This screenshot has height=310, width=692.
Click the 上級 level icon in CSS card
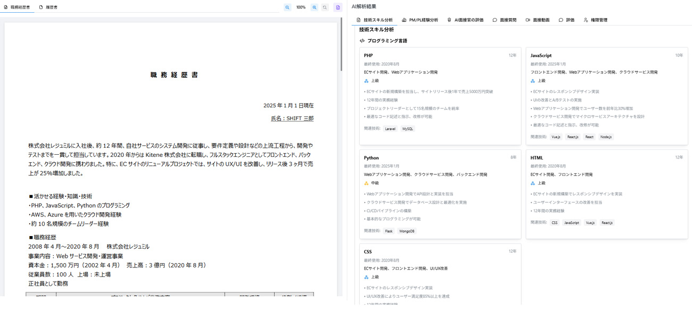[366, 277]
